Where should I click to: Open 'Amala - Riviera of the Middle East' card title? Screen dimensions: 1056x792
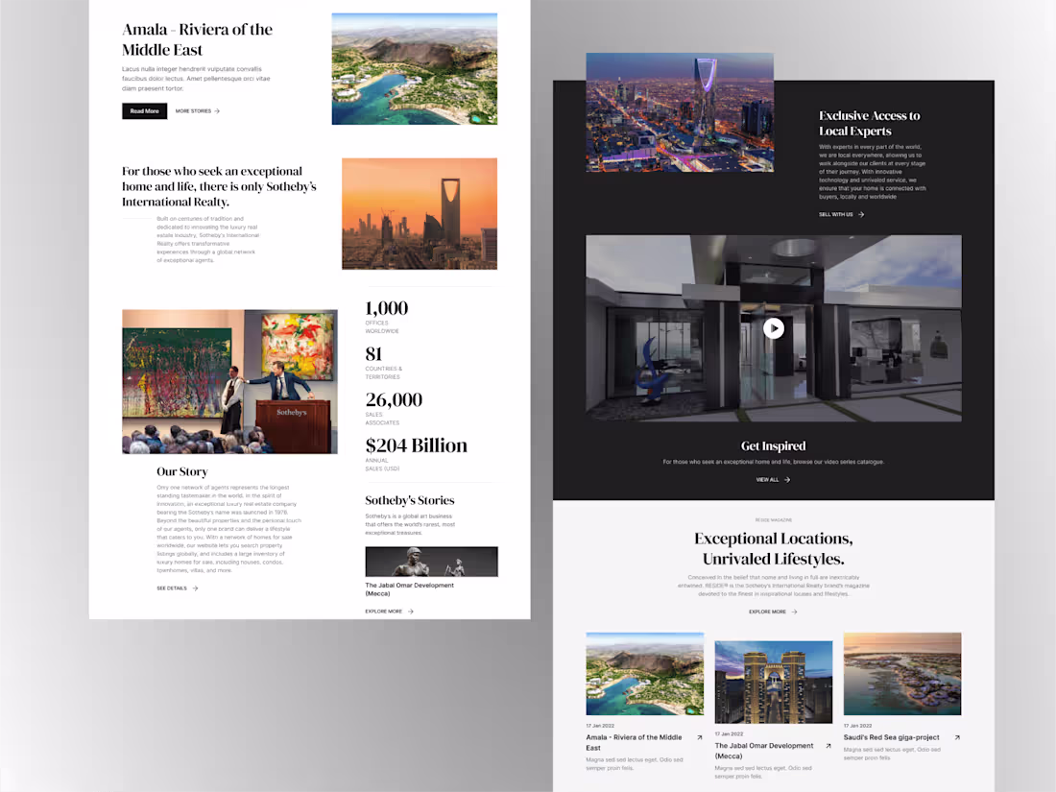[634, 742]
